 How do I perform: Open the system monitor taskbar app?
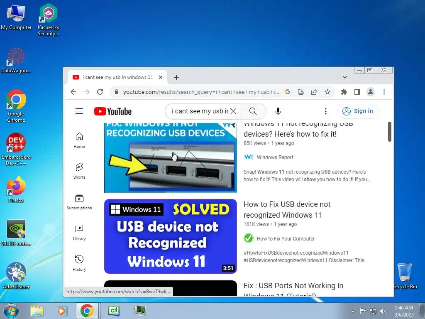pyautogui.click(x=140, y=311)
